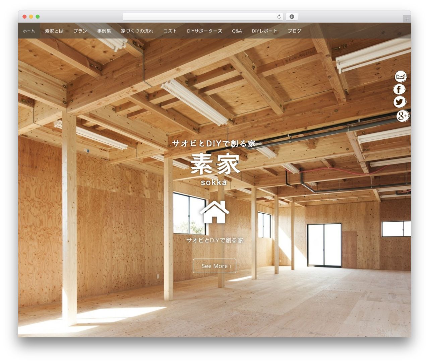Close the browser window with the red button

pyautogui.click(x=24, y=17)
